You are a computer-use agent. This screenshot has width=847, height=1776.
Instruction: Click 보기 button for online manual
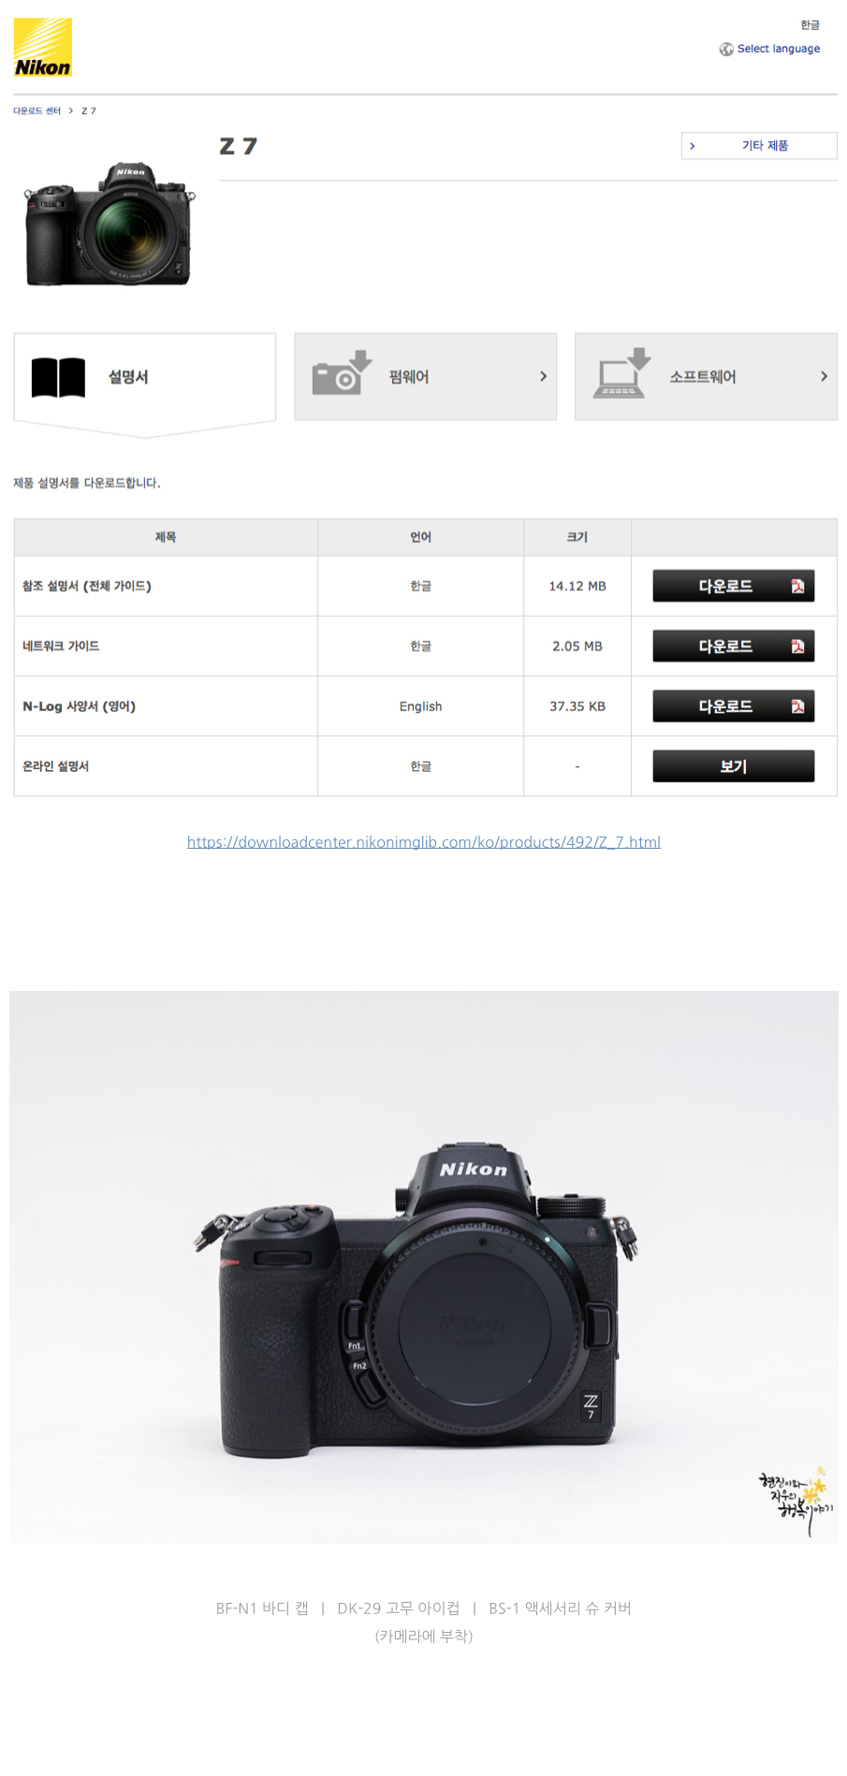point(734,766)
